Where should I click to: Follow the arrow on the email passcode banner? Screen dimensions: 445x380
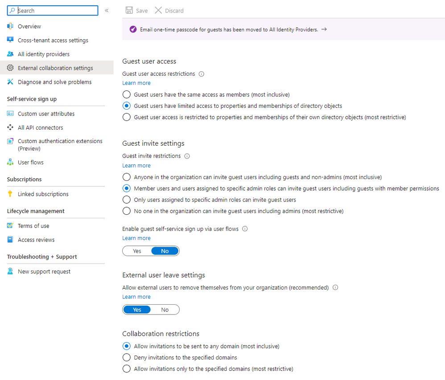tap(324, 29)
